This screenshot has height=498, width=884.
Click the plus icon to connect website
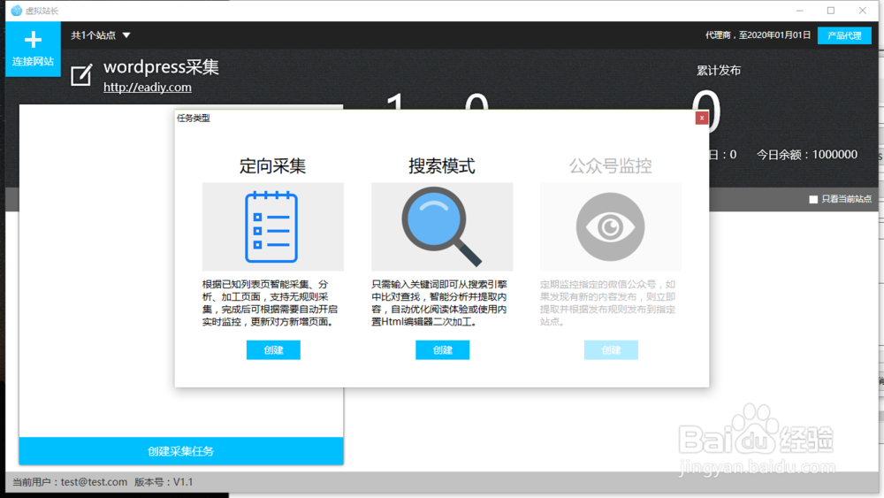[x=33, y=40]
